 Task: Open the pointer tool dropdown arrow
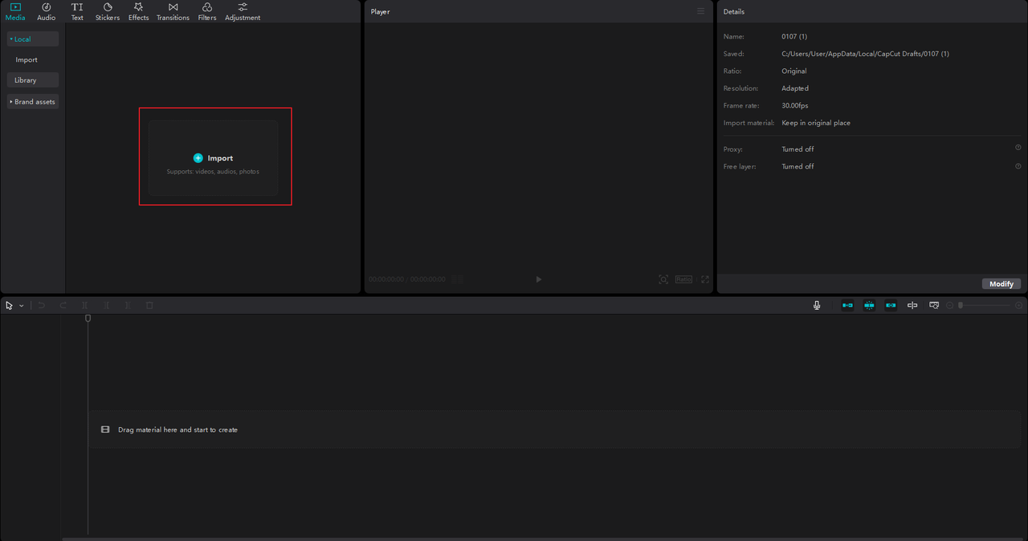coord(22,306)
